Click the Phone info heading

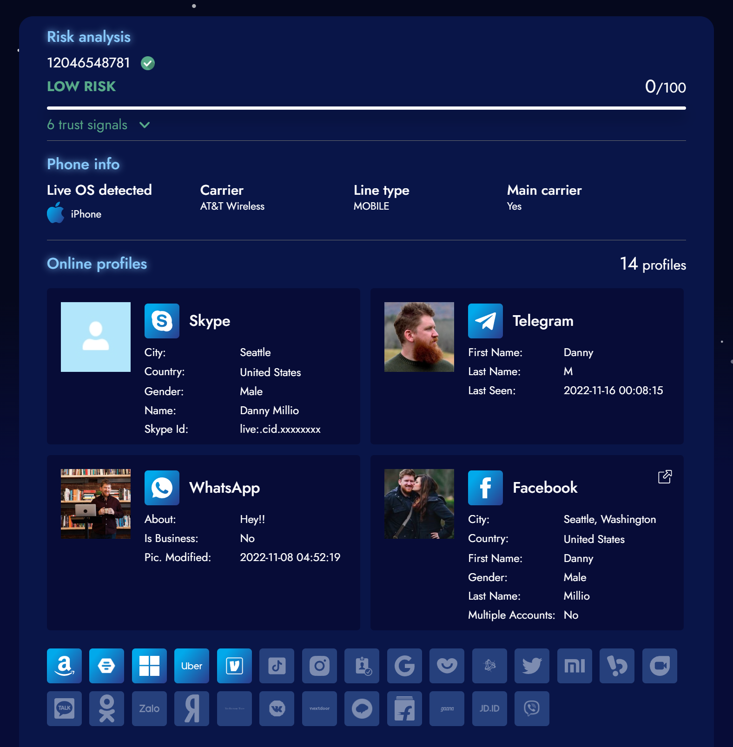point(83,164)
